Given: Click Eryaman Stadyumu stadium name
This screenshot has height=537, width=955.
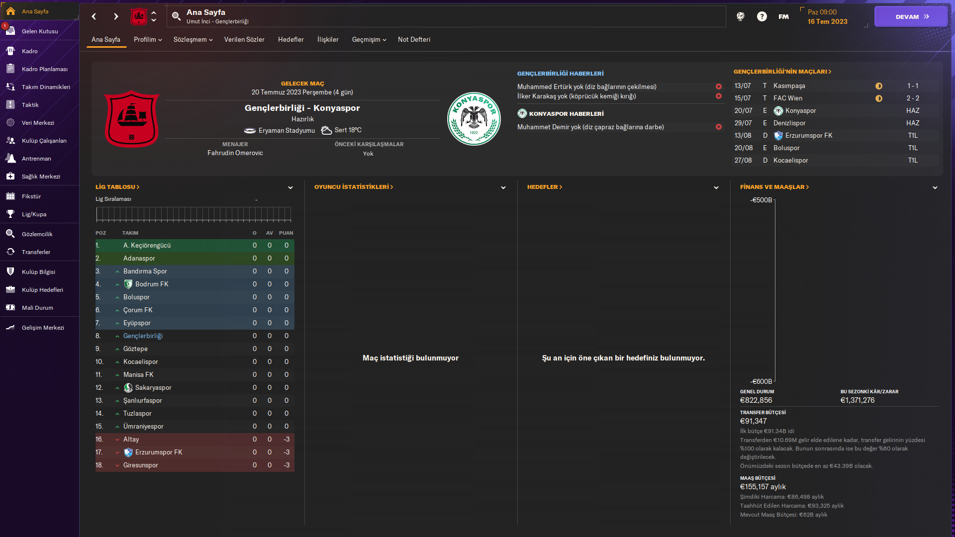Looking at the screenshot, I should tap(286, 130).
